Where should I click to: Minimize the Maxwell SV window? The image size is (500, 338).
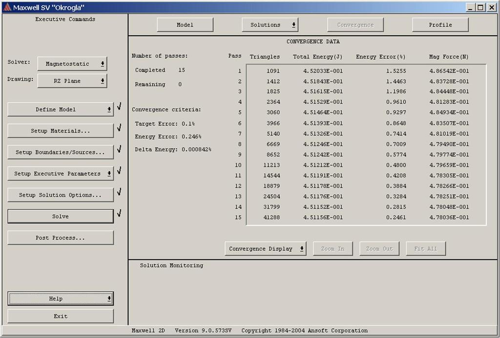tap(470, 7)
